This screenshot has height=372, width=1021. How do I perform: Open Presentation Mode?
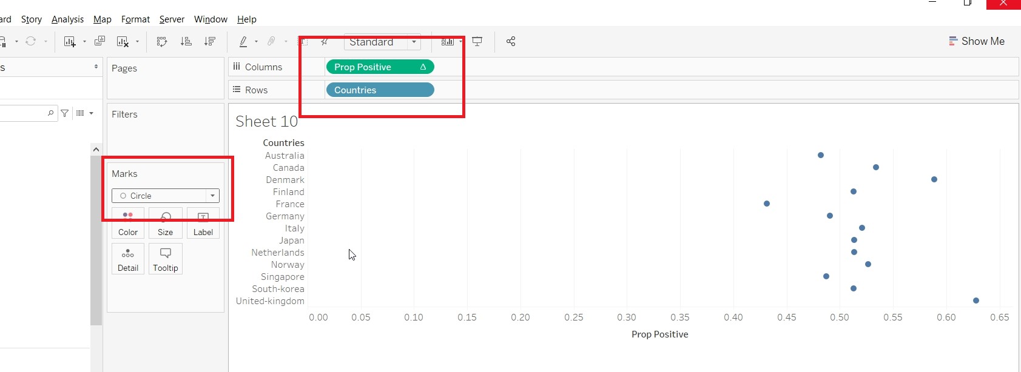point(477,41)
